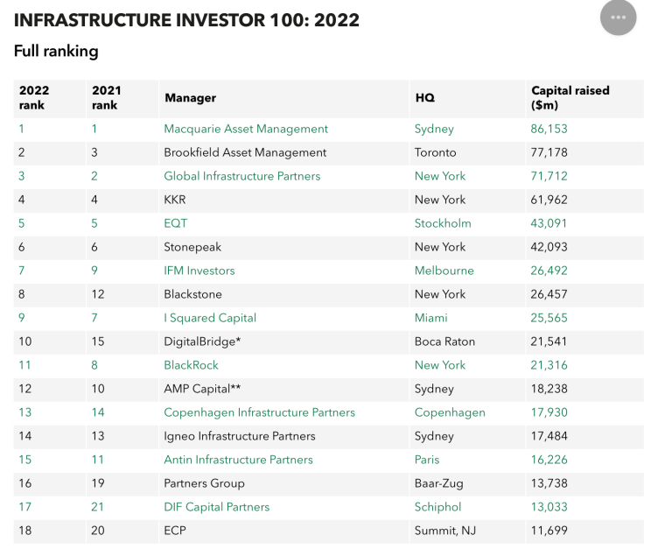Click the 86,153 capital raised value
This screenshot has height=549, width=672.
549,129
